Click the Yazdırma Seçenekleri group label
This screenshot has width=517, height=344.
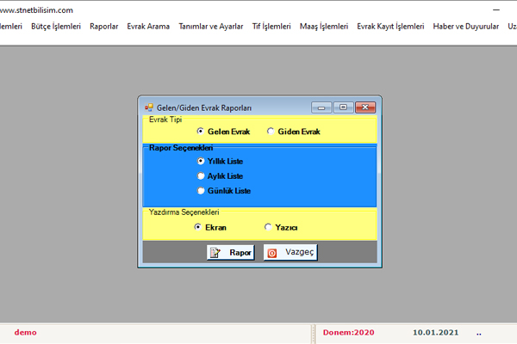184,212
